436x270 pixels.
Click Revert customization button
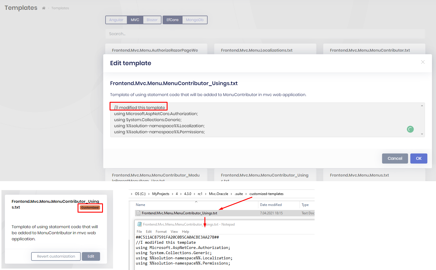pyautogui.click(x=56, y=256)
